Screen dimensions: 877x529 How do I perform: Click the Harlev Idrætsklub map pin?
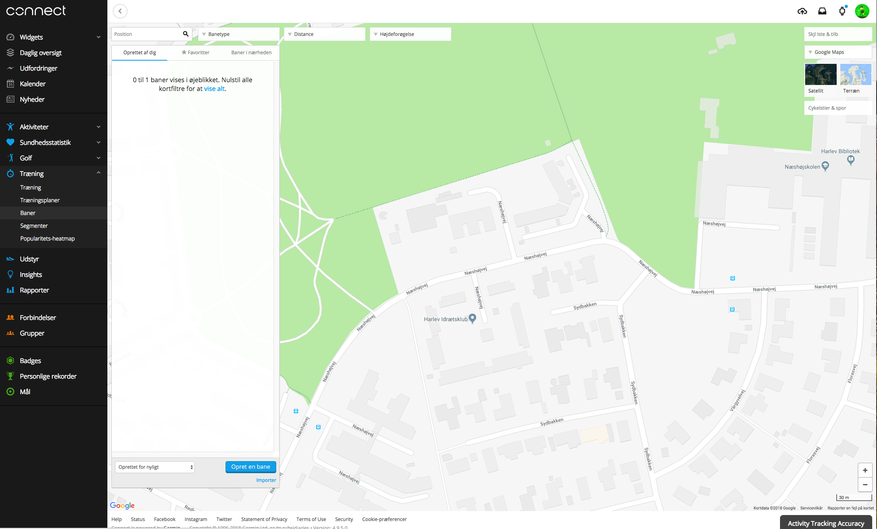[472, 318]
